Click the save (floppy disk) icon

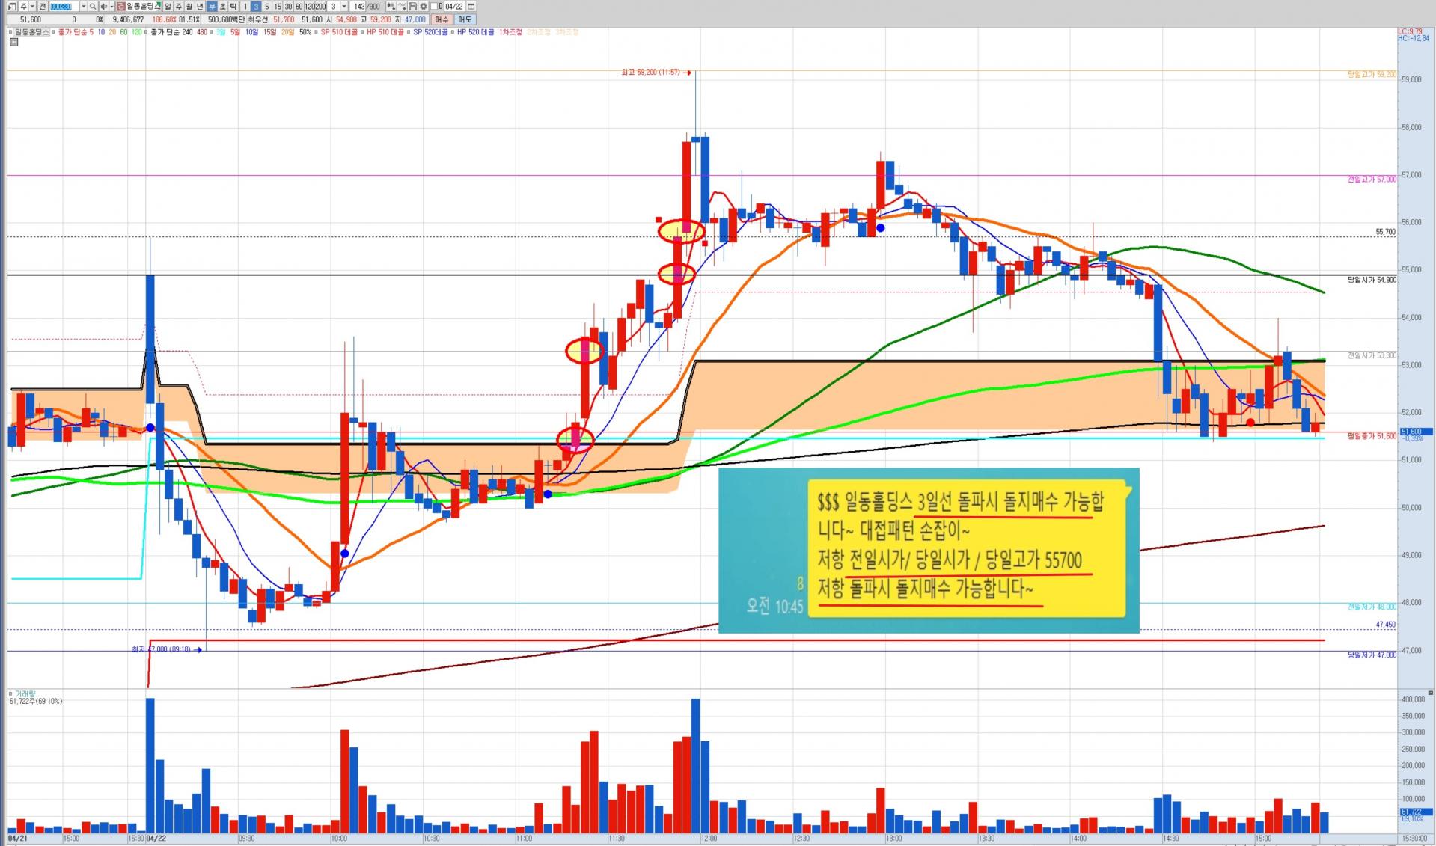413,7
